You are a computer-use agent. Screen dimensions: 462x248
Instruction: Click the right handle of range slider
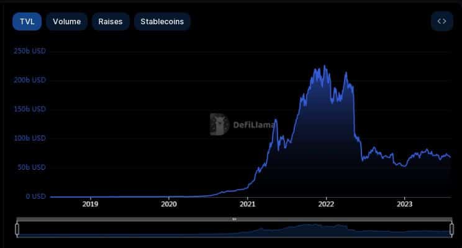(x=451, y=229)
